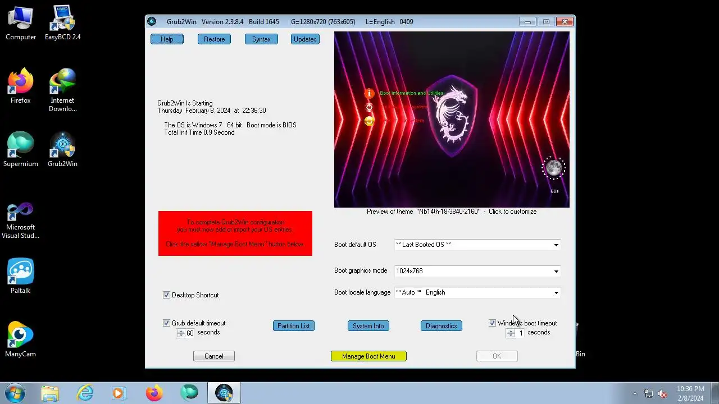This screenshot has width=719, height=404.
Task: Select the Supermium desktop icon
Action: coord(20,150)
